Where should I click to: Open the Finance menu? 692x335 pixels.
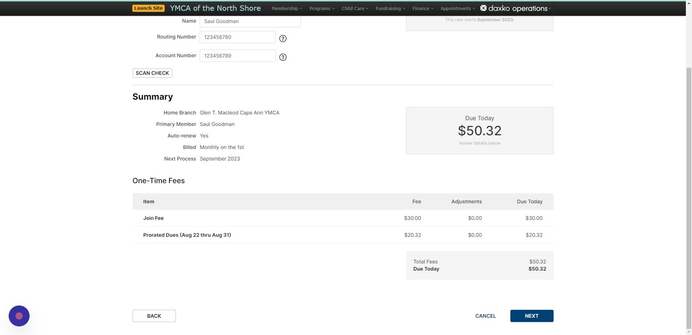pyautogui.click(x=423, y=8)
